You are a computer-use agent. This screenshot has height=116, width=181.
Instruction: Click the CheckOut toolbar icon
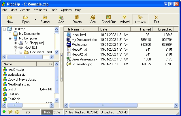[108, 17]
